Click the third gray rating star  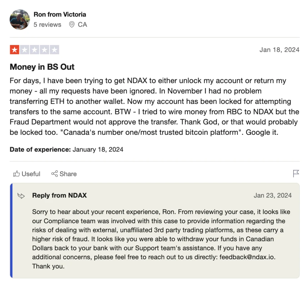pyautogui.click(x=34, y=50)
